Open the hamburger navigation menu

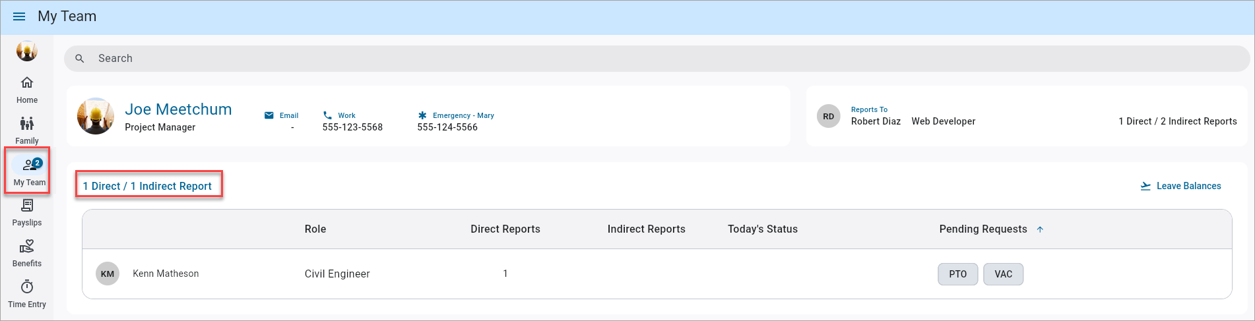point(19,16)
